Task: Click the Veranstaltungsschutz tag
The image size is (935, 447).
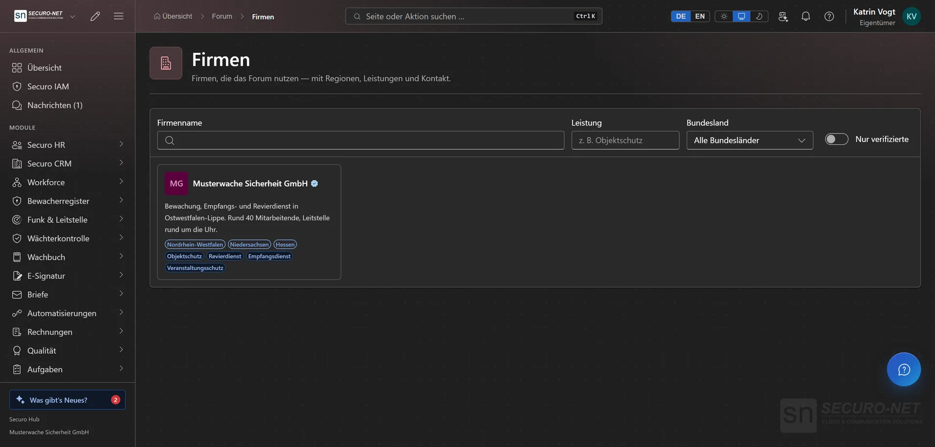Action: (195, 268)
